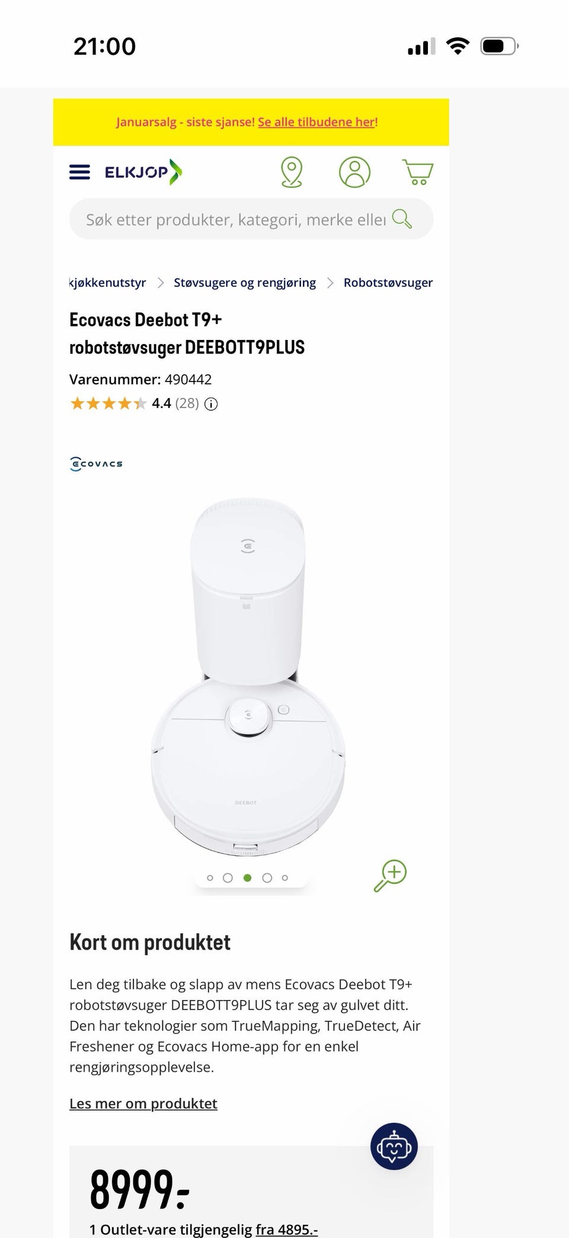This screenshot has width=569, height=1238.
Task: Open the chatbot assistant button
Action: click(394, 1146)
